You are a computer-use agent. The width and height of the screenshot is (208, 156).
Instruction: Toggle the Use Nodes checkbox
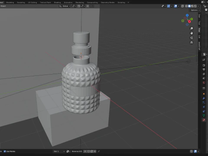pos(5,151)
